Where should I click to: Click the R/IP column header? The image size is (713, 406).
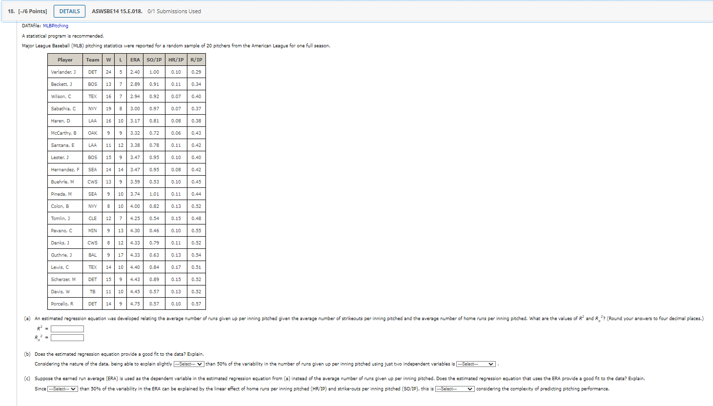click(x=196, y=60)
